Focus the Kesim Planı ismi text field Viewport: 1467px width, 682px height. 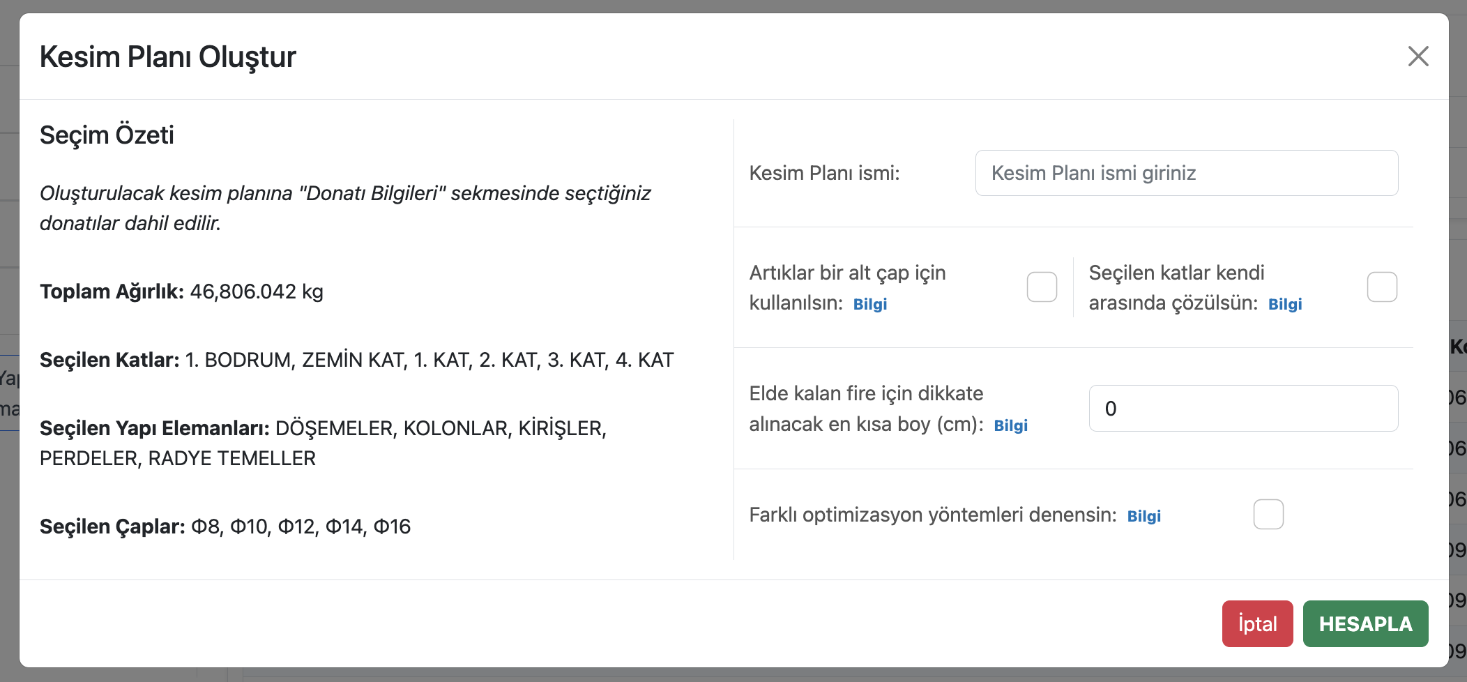pyautogui.click(x=1186, y=173)
